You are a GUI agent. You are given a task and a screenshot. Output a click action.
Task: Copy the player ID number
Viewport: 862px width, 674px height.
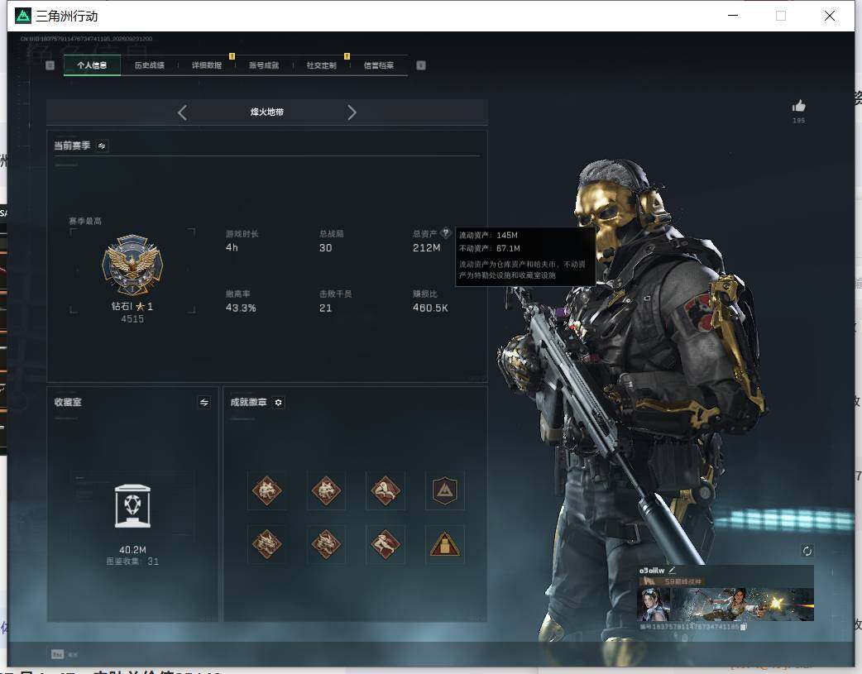(x=743, y=627)
